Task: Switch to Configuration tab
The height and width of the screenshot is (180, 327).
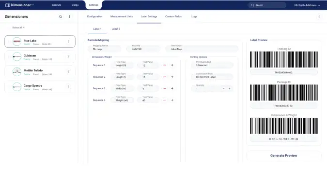Action: (94, 16)
